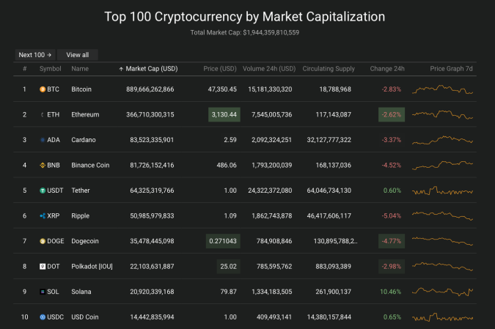Sort by Circulating Supply header
This screenshot has width=495, height=329.
[329, 69]
